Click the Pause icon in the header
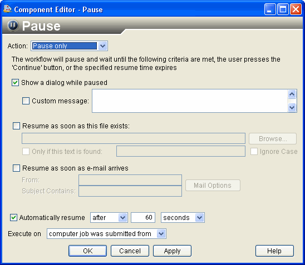 coord(13,25)
